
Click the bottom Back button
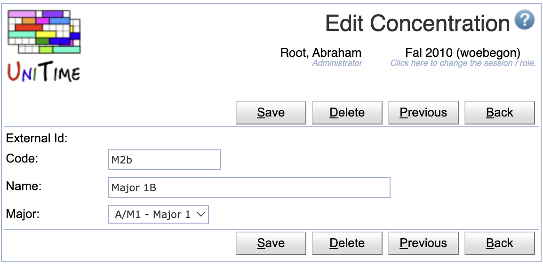(499, 243)
